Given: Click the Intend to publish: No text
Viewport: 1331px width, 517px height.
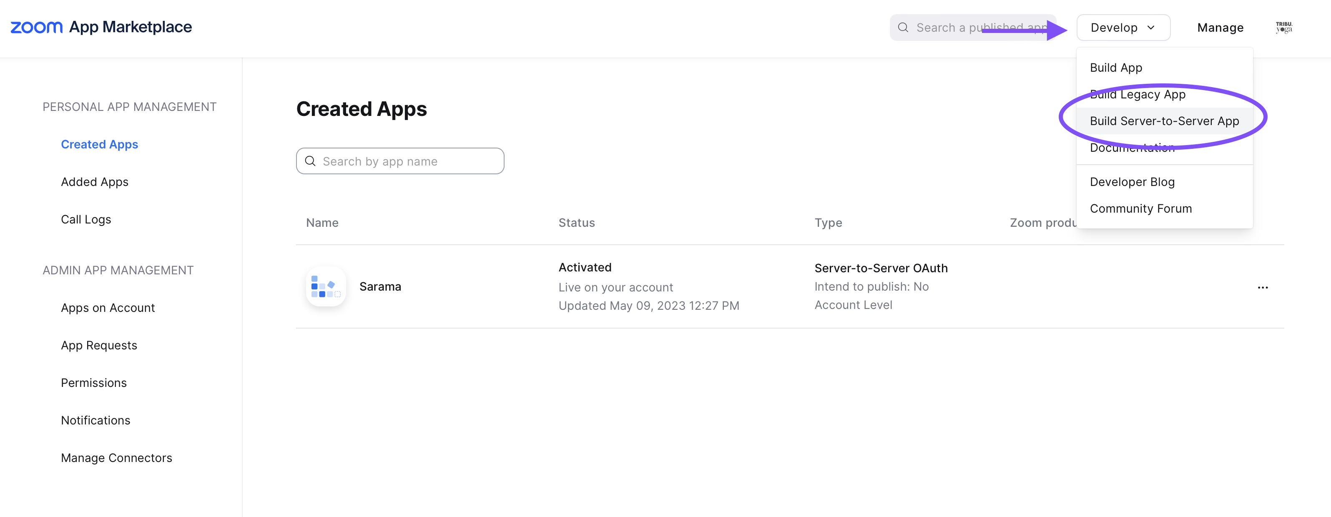Looking at the screenshot, I should pos(871,287).
